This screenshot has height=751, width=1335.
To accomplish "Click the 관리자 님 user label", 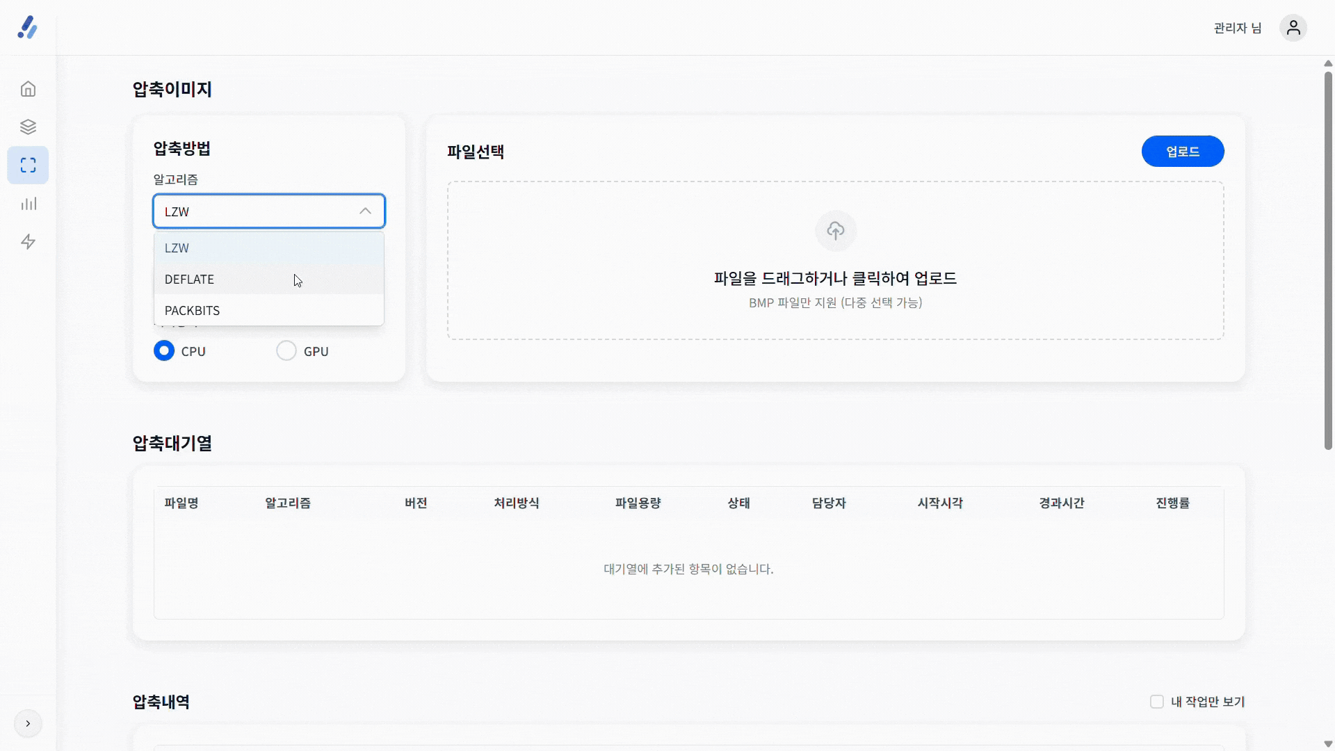I will (x=1238, y=28).
